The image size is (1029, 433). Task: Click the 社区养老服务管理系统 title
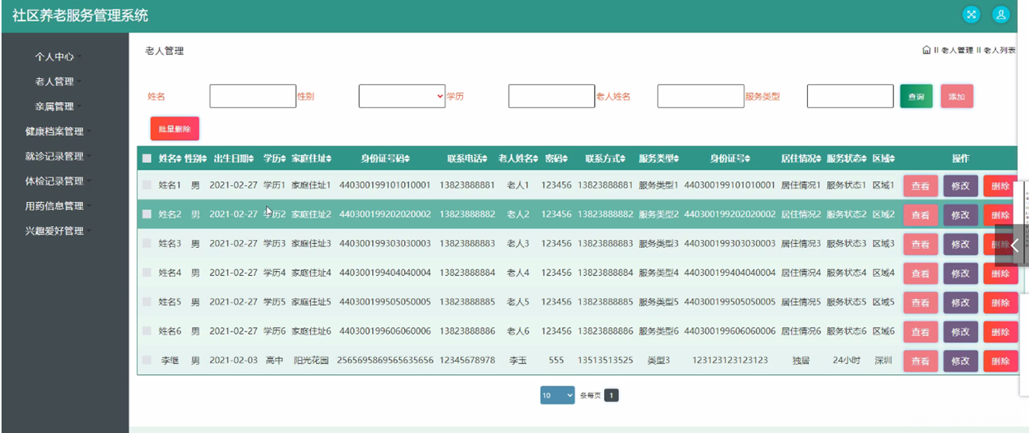(80, 15)
